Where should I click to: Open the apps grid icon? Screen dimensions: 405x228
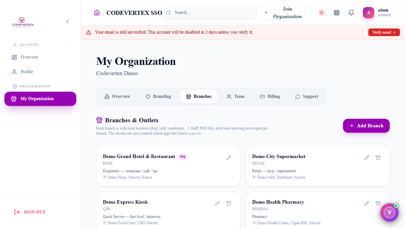(x=337, y=13)
